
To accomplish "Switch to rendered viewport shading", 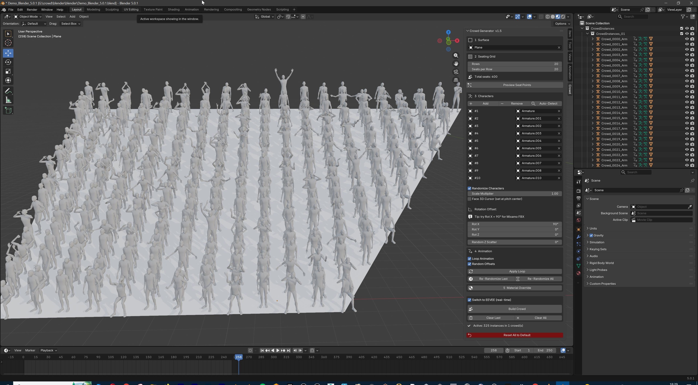I will (x=563, y=17).
